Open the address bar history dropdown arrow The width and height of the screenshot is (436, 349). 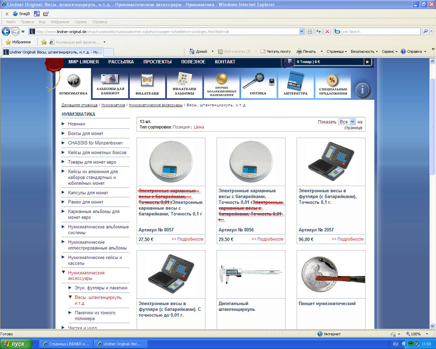click(301, 31)
